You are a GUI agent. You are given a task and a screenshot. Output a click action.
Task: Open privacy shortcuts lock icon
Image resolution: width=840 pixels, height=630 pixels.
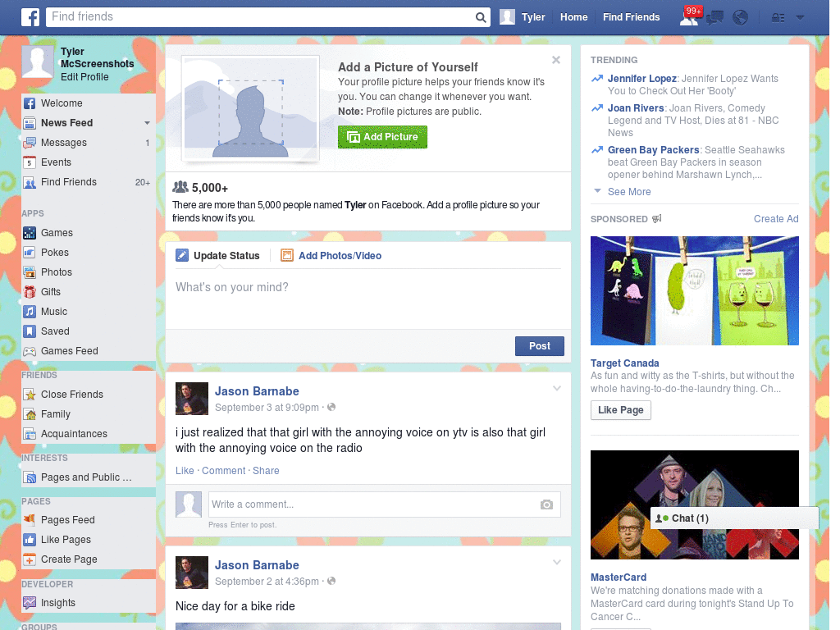click(778, 18)
